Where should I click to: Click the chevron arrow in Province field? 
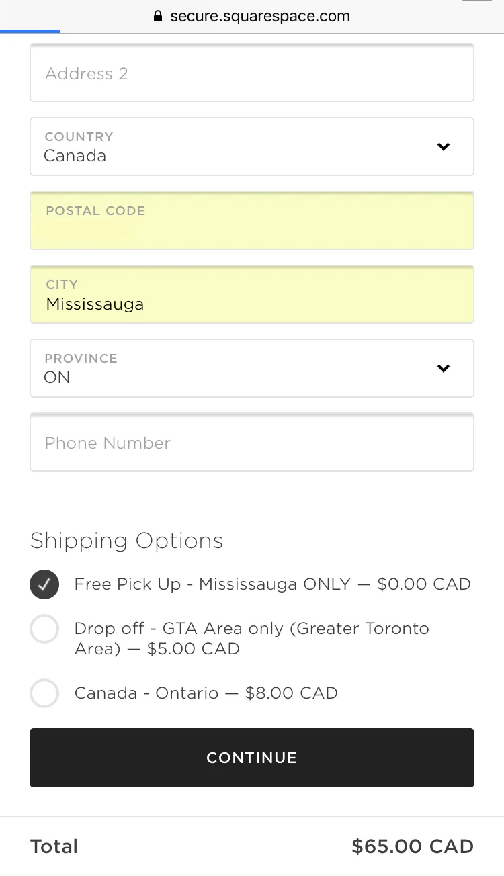pyautogui.click(x=444, y=369)
